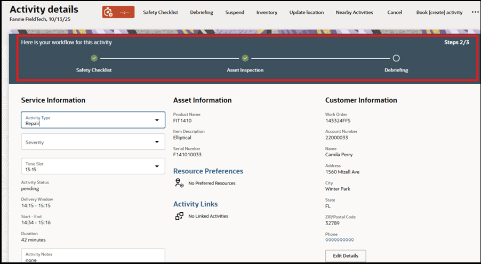
Task: Open the three-dots overflow menu
Action: point(475,12)
